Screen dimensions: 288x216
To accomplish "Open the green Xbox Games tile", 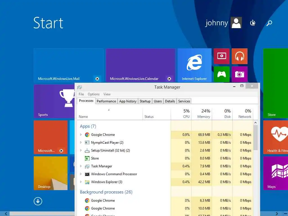I will click(x=222, y=74).
